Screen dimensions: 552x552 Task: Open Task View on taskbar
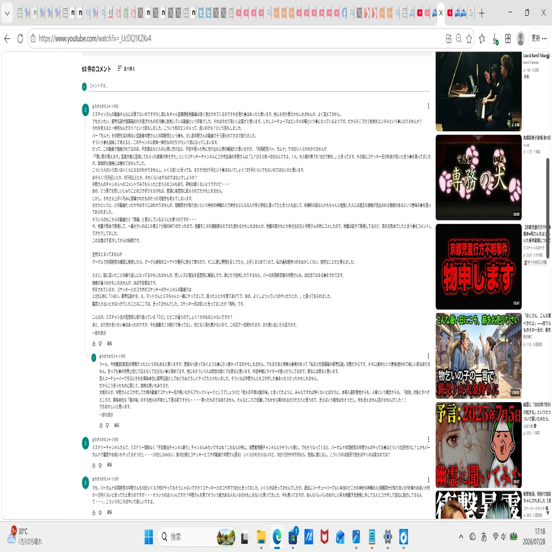(245, 537)
